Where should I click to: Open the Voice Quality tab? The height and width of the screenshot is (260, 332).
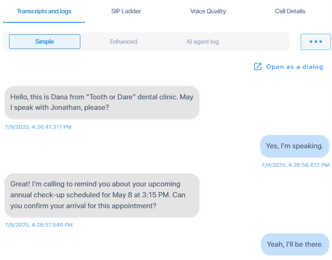(x=208, y=11)
